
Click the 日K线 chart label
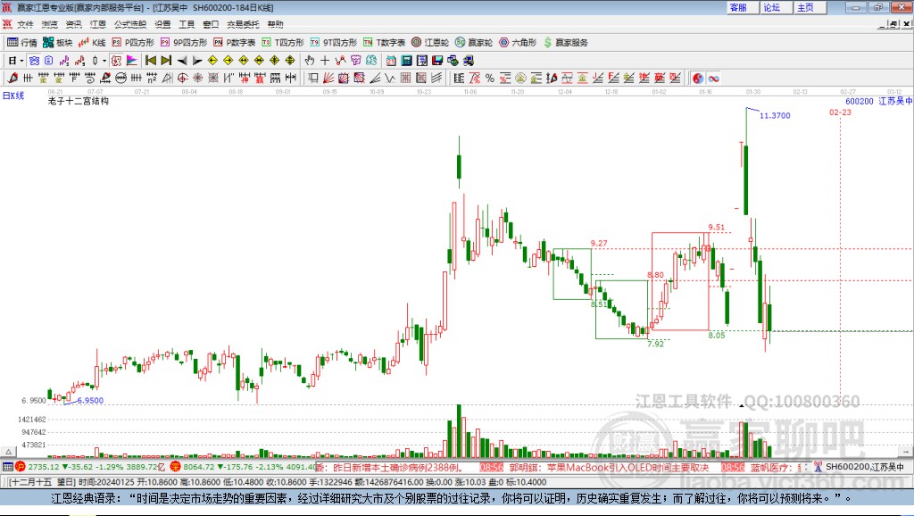12,96
